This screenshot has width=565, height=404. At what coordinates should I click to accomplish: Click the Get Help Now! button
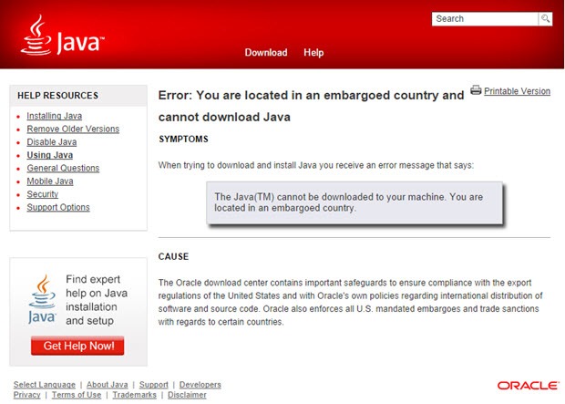pyautogui.click(x=77, y=346)
